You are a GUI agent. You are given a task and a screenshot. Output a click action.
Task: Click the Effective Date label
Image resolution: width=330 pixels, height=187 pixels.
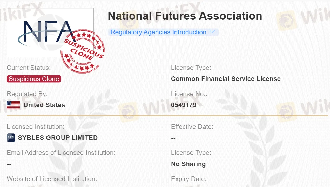click(192, 127)
